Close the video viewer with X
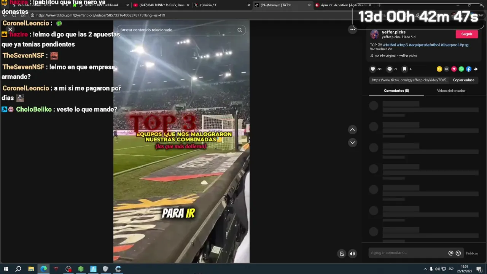Viewport: 487px width, 274px height. tap(10, 29)
